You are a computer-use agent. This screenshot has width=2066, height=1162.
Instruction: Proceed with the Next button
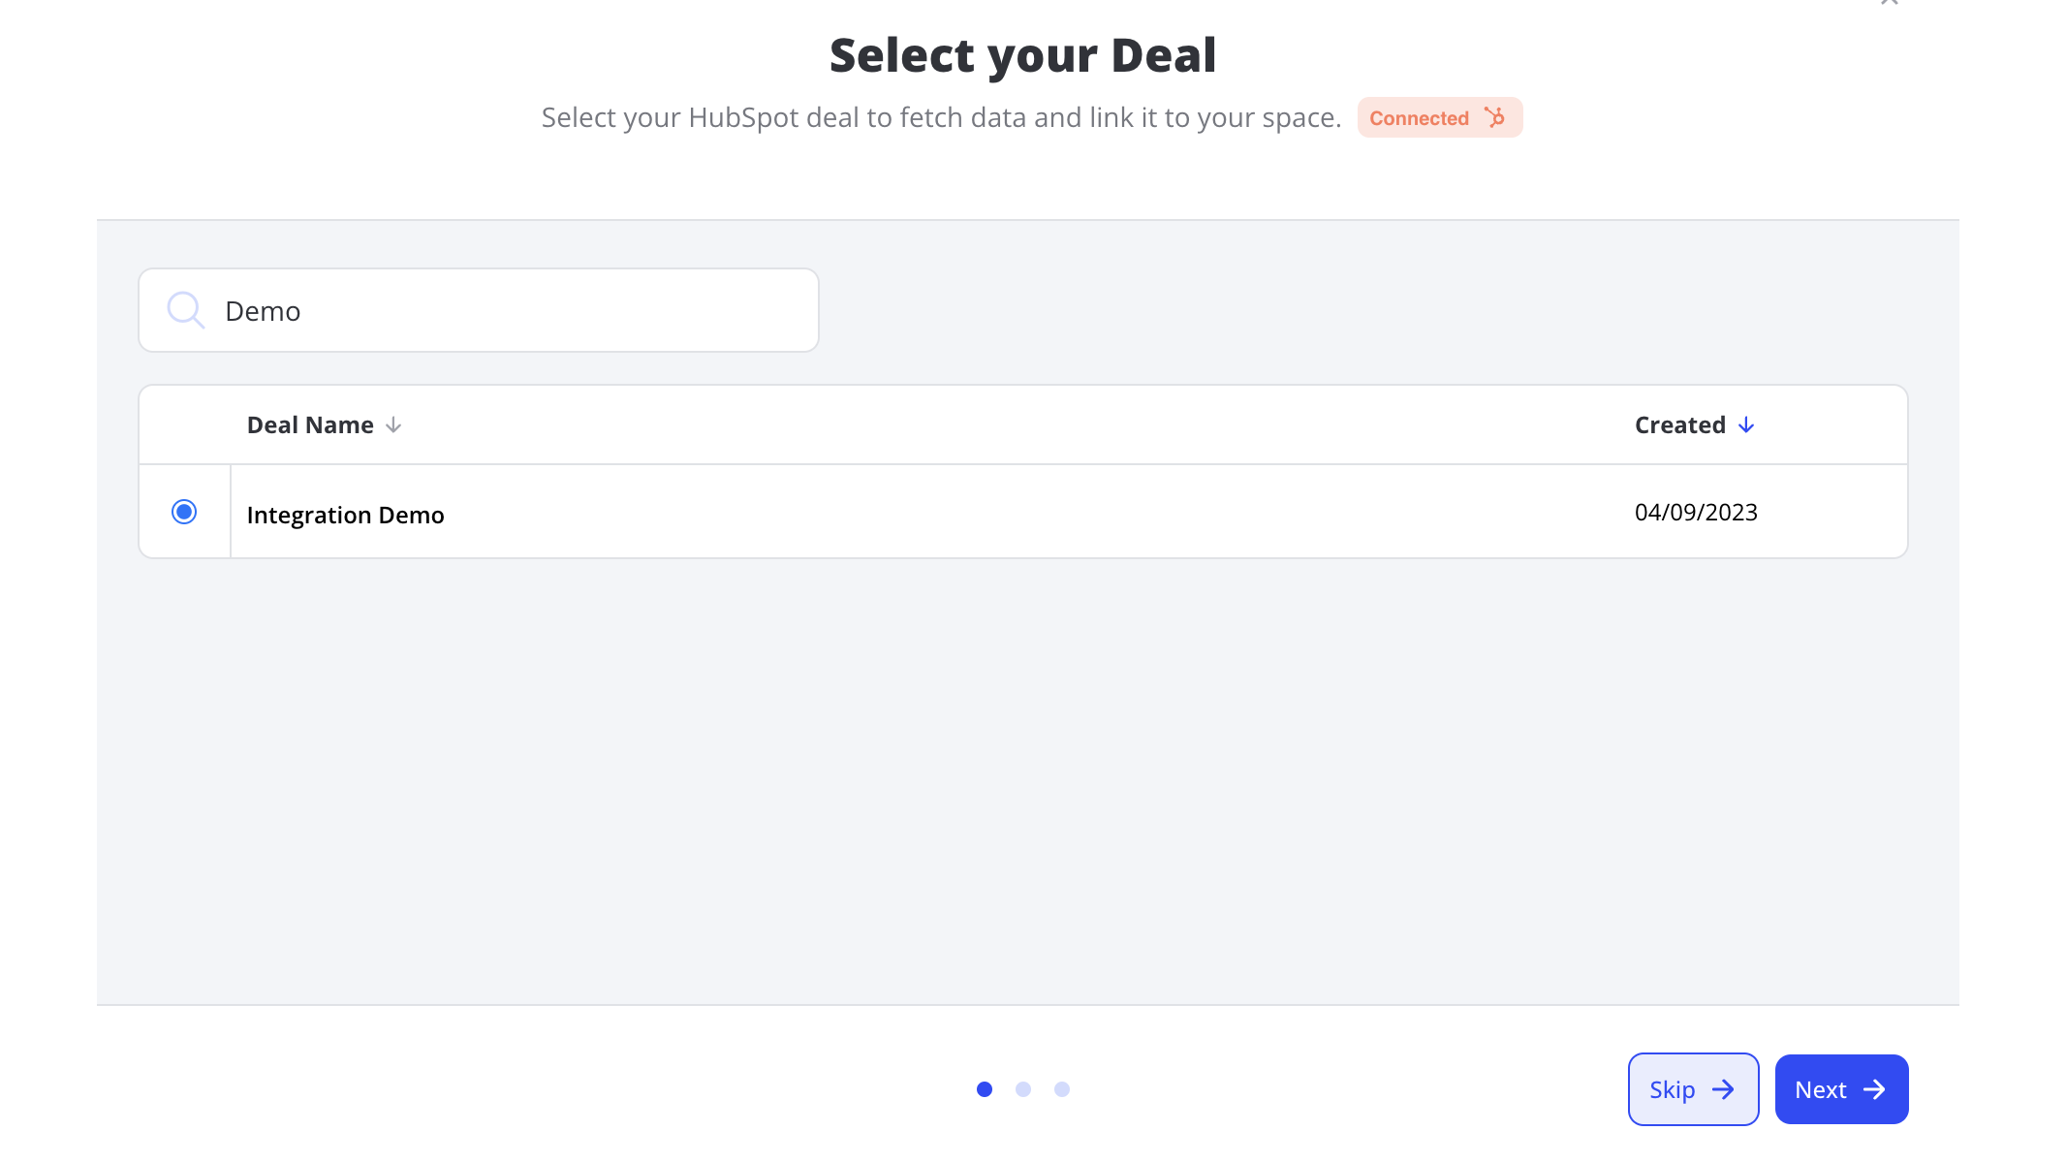(1840, 1089)
